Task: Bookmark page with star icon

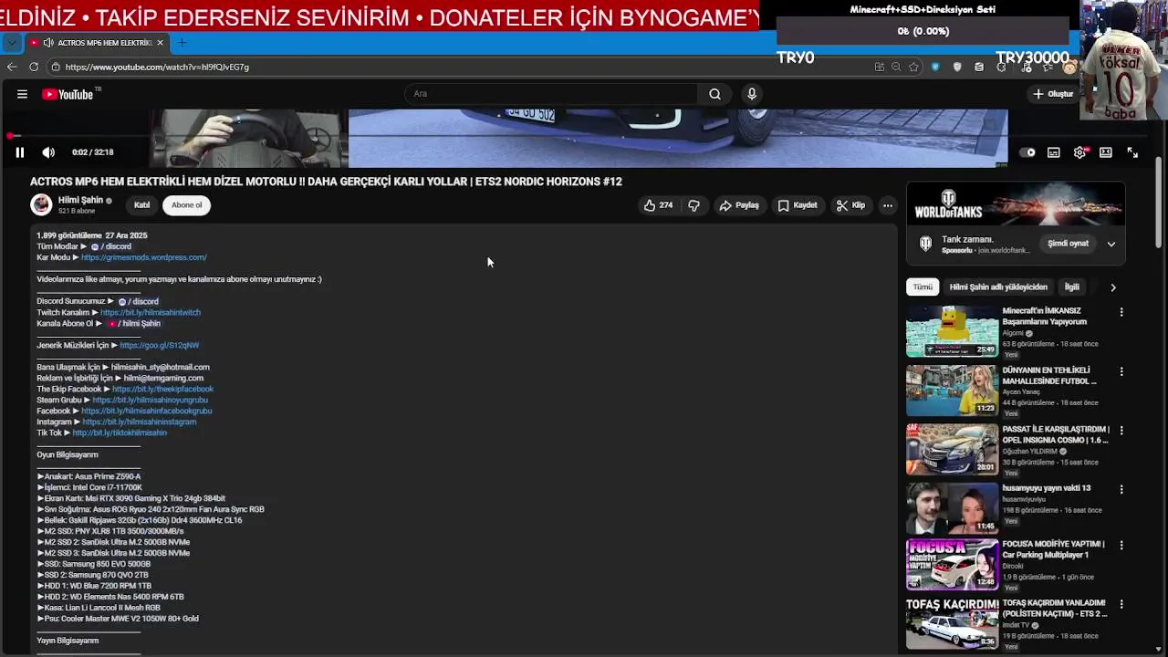Action: pyautogui.click(x=913, y=67)
